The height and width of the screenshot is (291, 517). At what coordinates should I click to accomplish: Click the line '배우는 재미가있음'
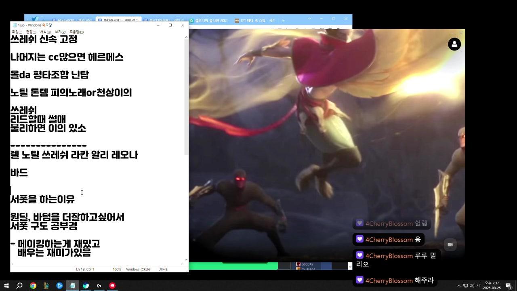54,253
